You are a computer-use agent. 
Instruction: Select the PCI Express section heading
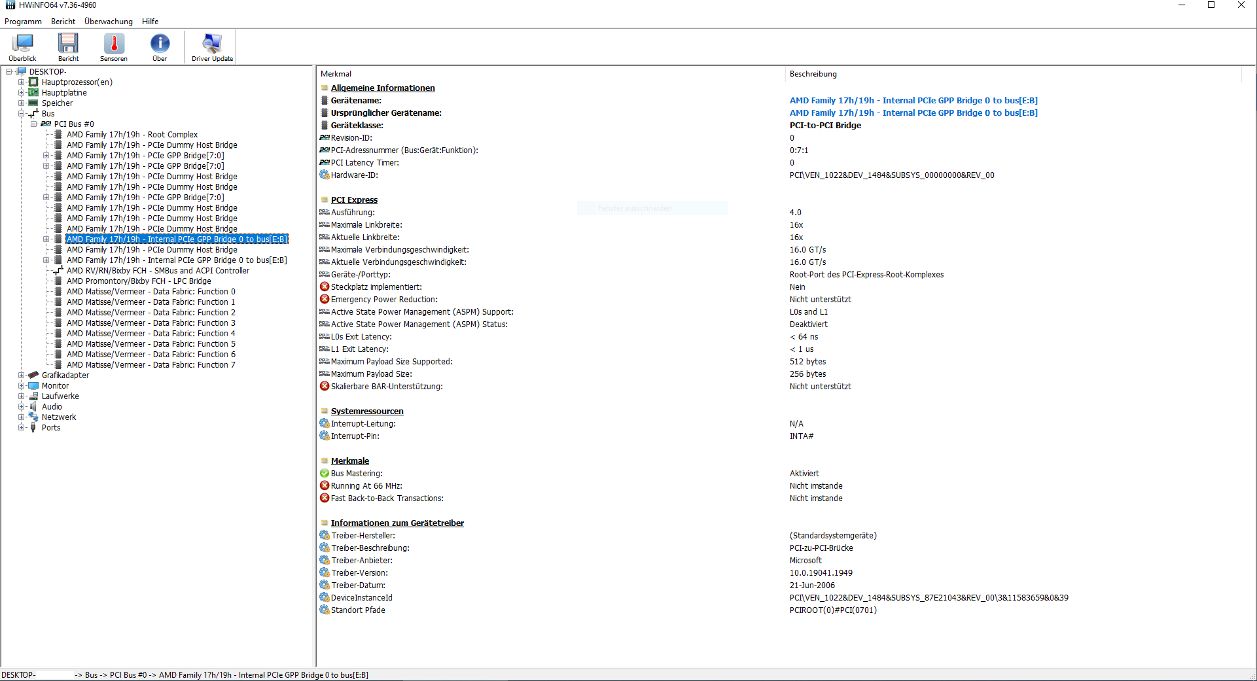pyautogui.click(x=354, y=200)
